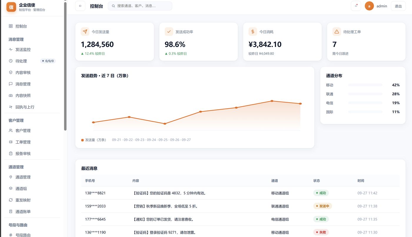This screenshot has height=237, width=412.
Task: Click the 失败 status badge
Action: [x=321, y=232]
